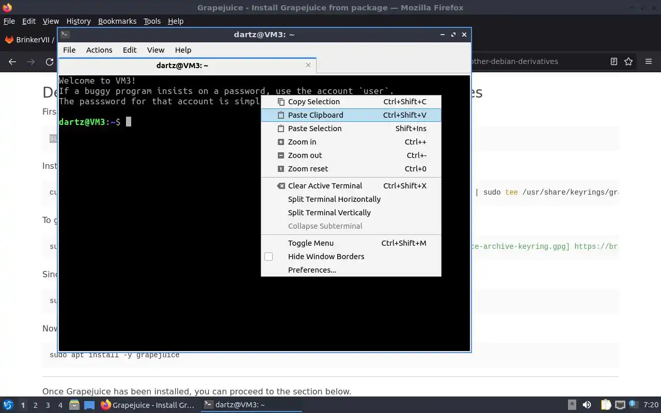
Task: Open Firefox Help menu
Action: coord(176,21)
